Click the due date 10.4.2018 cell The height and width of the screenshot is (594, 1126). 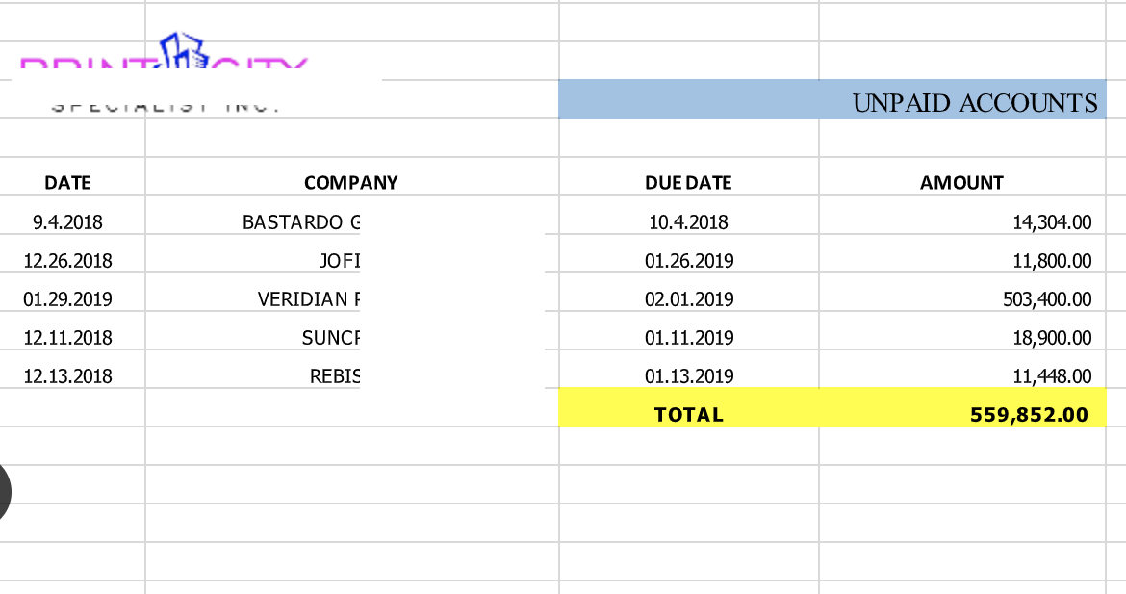(x=688, y=222)
